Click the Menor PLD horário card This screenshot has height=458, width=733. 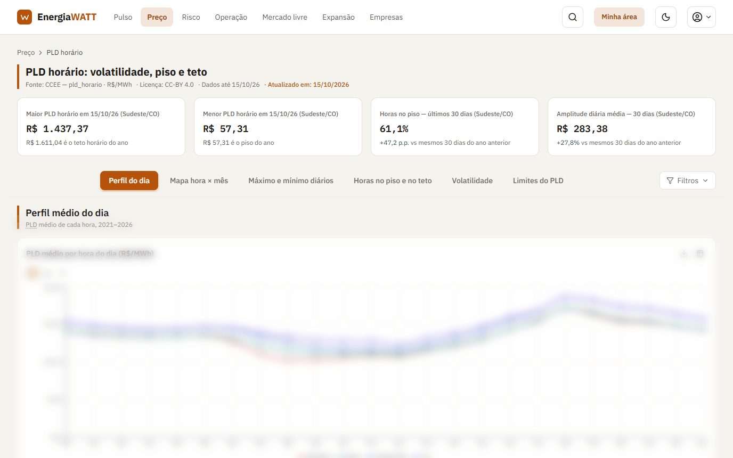278,127
